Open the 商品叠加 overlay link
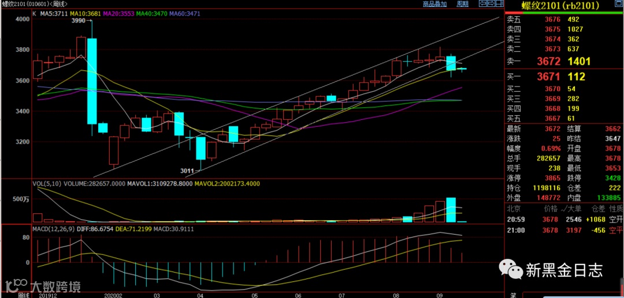The width and height of the screenshot is (624, 298). click(434, 4)
